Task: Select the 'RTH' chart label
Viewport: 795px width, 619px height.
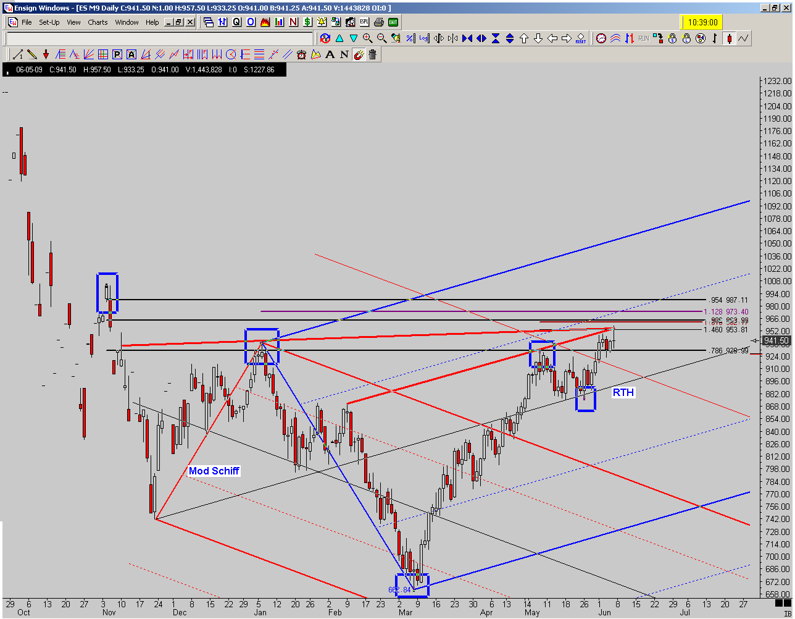Action: tap(623, 392)
